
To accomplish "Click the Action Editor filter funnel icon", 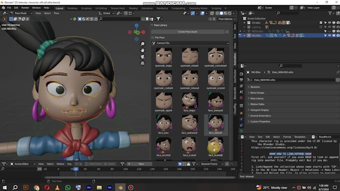I will pyautogui.click(x=193, y=164).
